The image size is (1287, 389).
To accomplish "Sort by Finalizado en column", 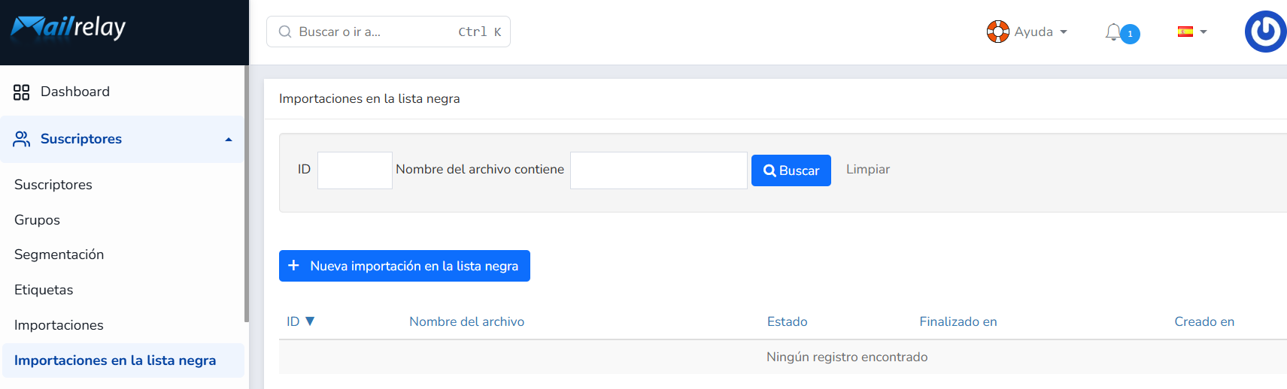I will click(x=958, y=321).
